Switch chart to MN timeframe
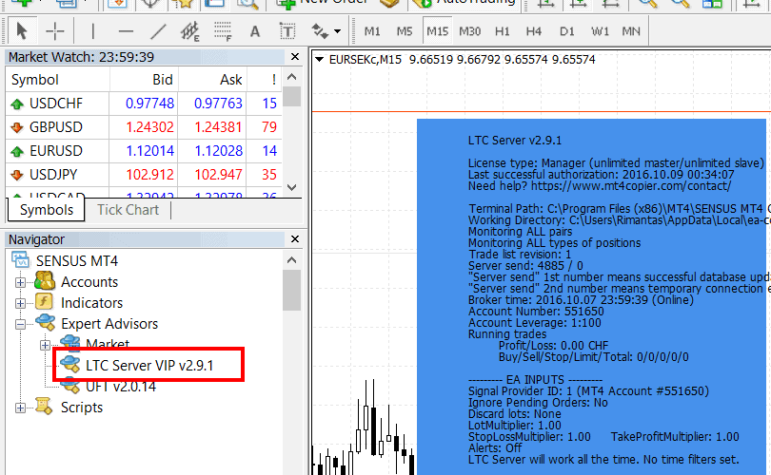 click(x=631, y=31)
